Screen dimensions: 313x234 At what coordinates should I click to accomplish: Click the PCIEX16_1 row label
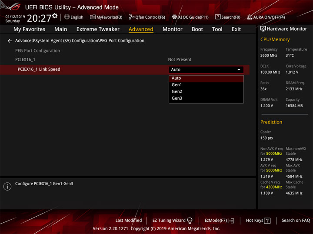click(x=25, y=59)
